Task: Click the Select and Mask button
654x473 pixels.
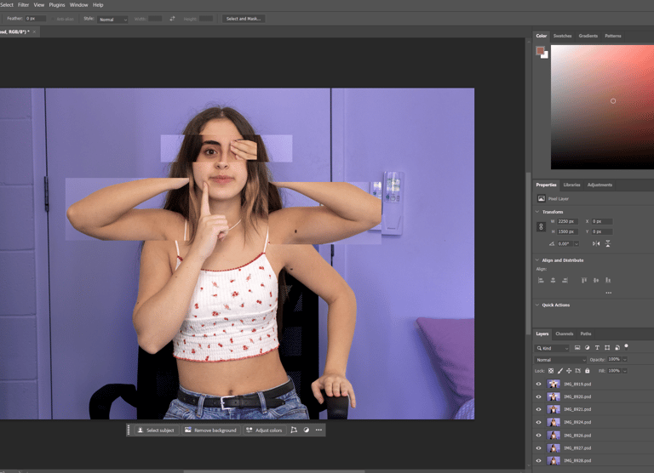Action: (244, 19)
